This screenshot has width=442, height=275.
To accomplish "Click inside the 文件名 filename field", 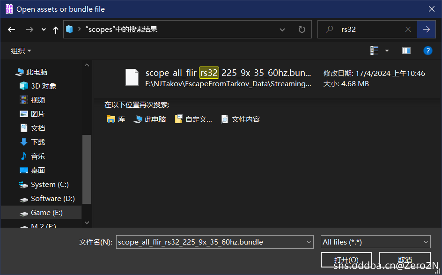I will coord(211,242).
